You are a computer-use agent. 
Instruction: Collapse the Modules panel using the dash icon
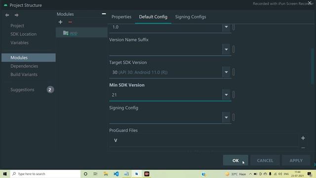[x=104, y=14]
